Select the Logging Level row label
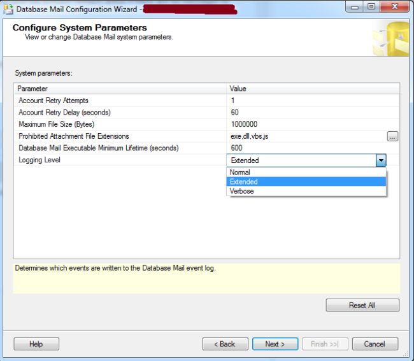 pos(39,160)
